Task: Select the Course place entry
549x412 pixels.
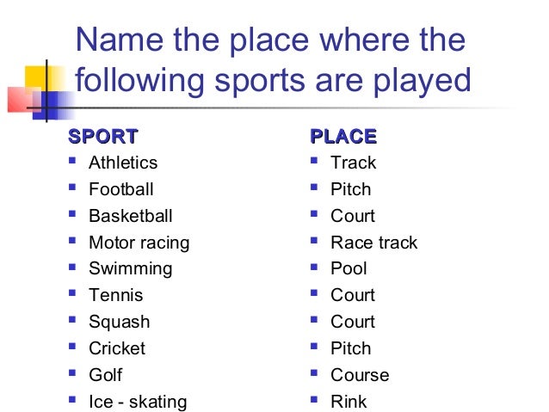Action: click(360, 374)
